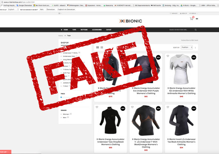
Task: Click the home icon in navigation bar
Action: click(x=62, y=30)
